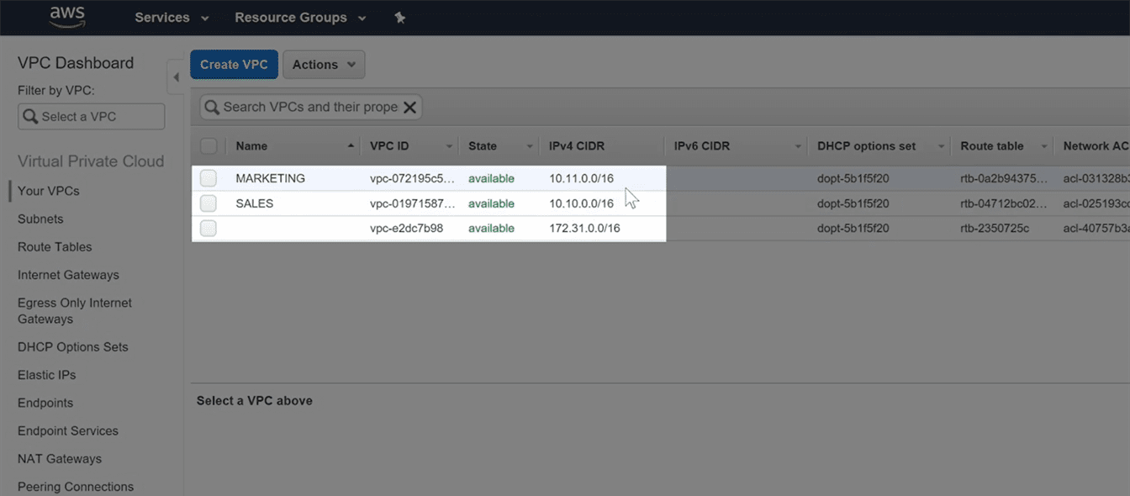Viewport: 1130px width, 496px height.
Task: Click the Create VPC button
Action: click(234, 65)
